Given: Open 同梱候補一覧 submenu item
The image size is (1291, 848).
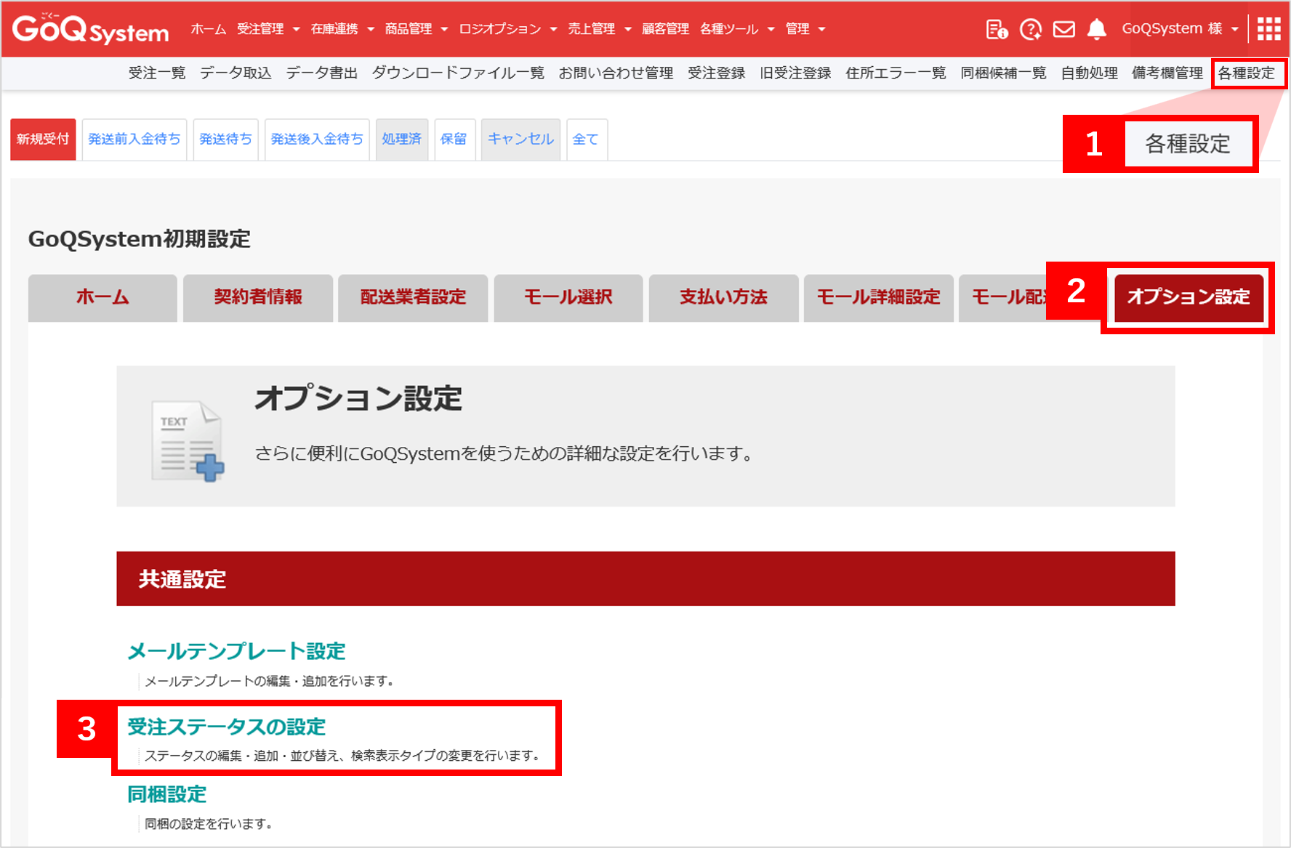Looking at the screenshot, I should point(1003,73).
